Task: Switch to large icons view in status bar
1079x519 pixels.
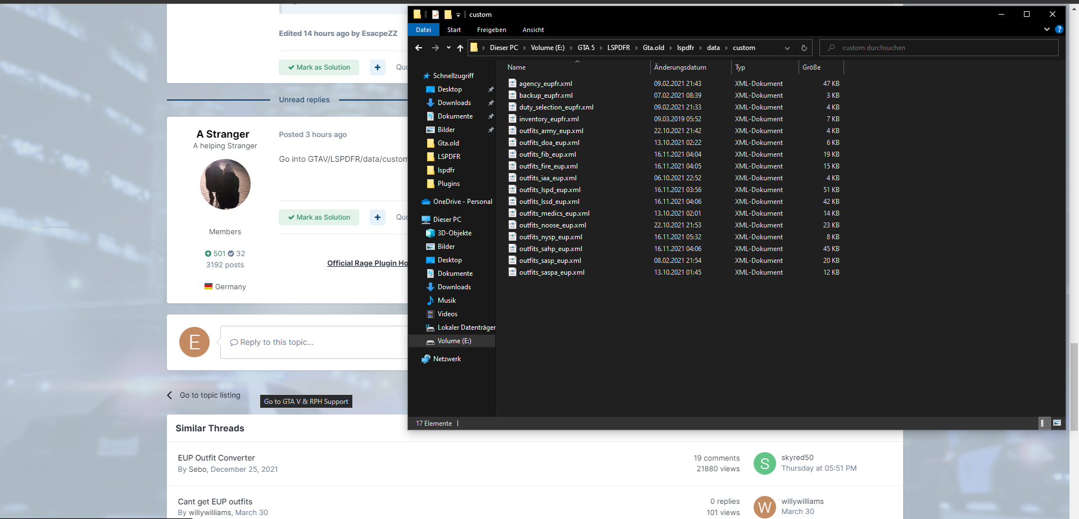Action: click(x=1057, y=423)
